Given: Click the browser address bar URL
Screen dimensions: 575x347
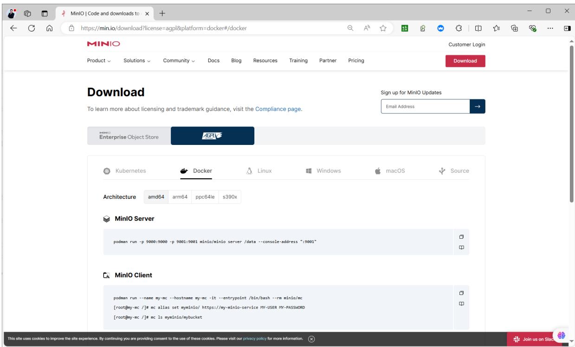Looking at the screenshot, I should (164, 28).
